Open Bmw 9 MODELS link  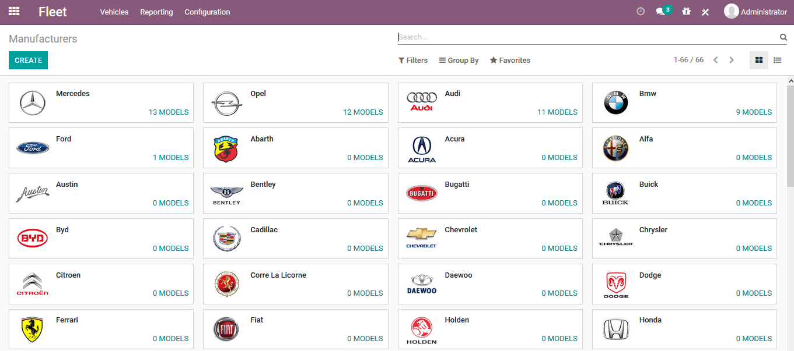(754, 112)
